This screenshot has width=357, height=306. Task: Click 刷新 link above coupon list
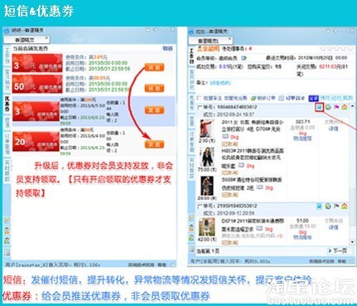click(x=167, y=49)
